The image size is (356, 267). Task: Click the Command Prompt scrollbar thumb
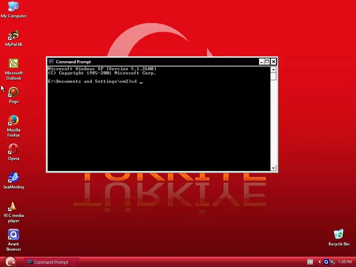coord(273,76)
